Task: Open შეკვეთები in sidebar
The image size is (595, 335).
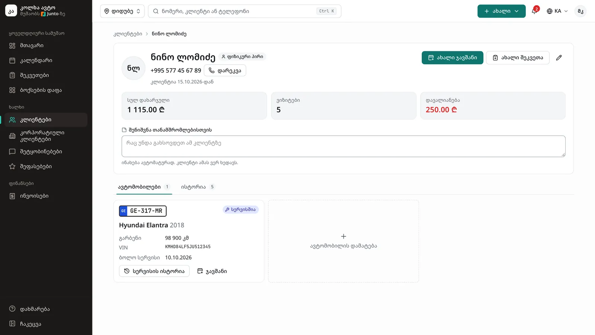Action: (x=46, y=75)
